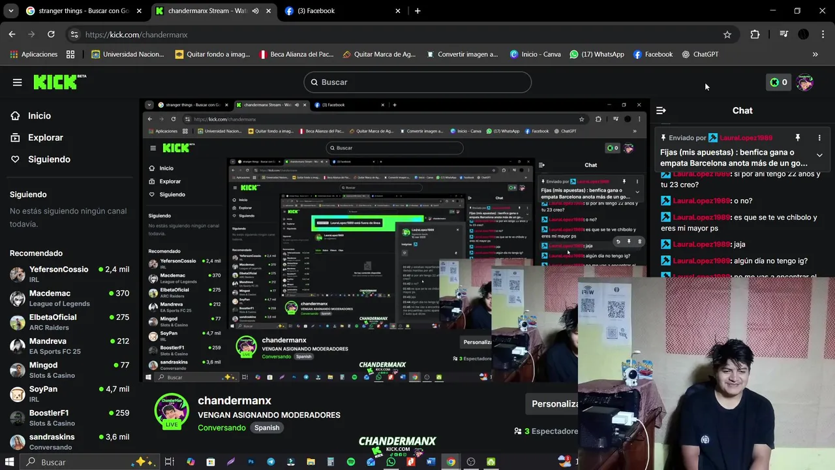Open the user profile avatar menu
This screenshot has width=835, height=470.
tap(804, 82)
